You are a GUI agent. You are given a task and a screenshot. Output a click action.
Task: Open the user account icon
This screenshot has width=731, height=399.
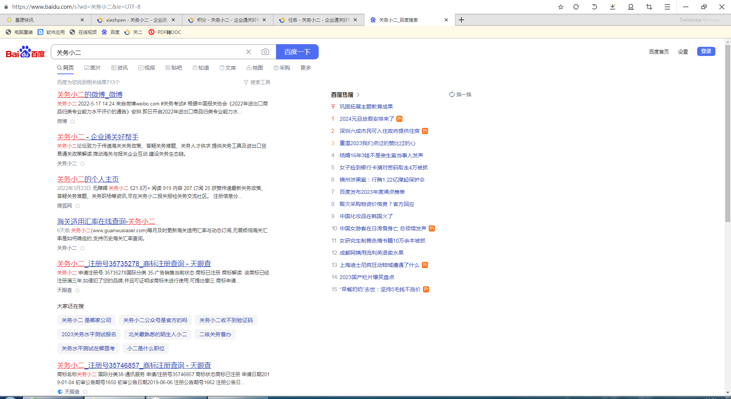631,7
